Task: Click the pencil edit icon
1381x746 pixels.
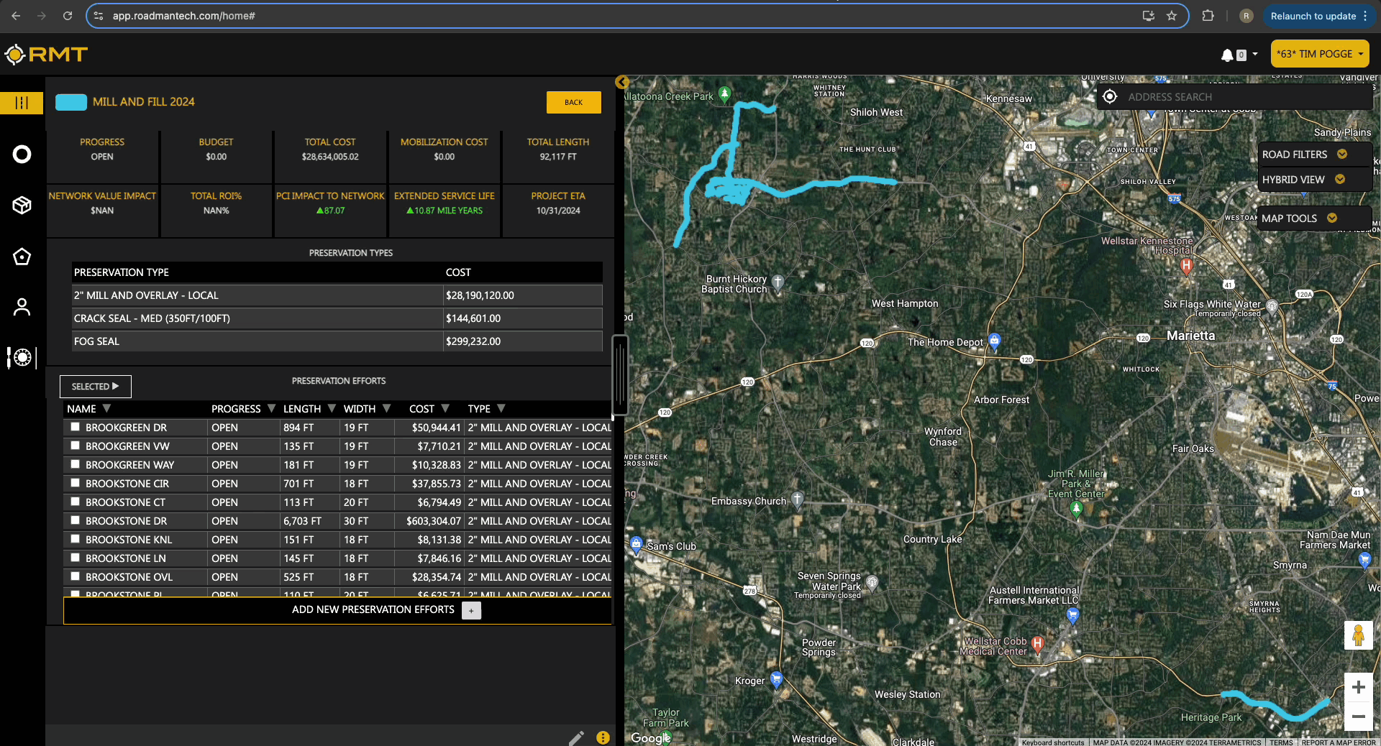Action: point(576,737)
